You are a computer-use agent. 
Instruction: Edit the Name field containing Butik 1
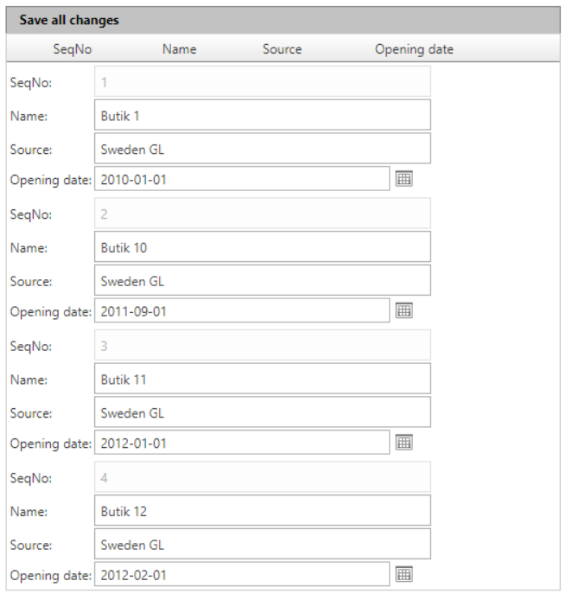tap(263, 115)
